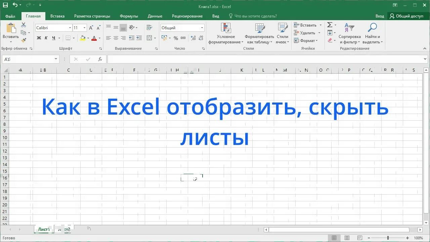Apply Percent Style (%) format
The width and height of the screenshot is (430, 242).
click(175, 38)
